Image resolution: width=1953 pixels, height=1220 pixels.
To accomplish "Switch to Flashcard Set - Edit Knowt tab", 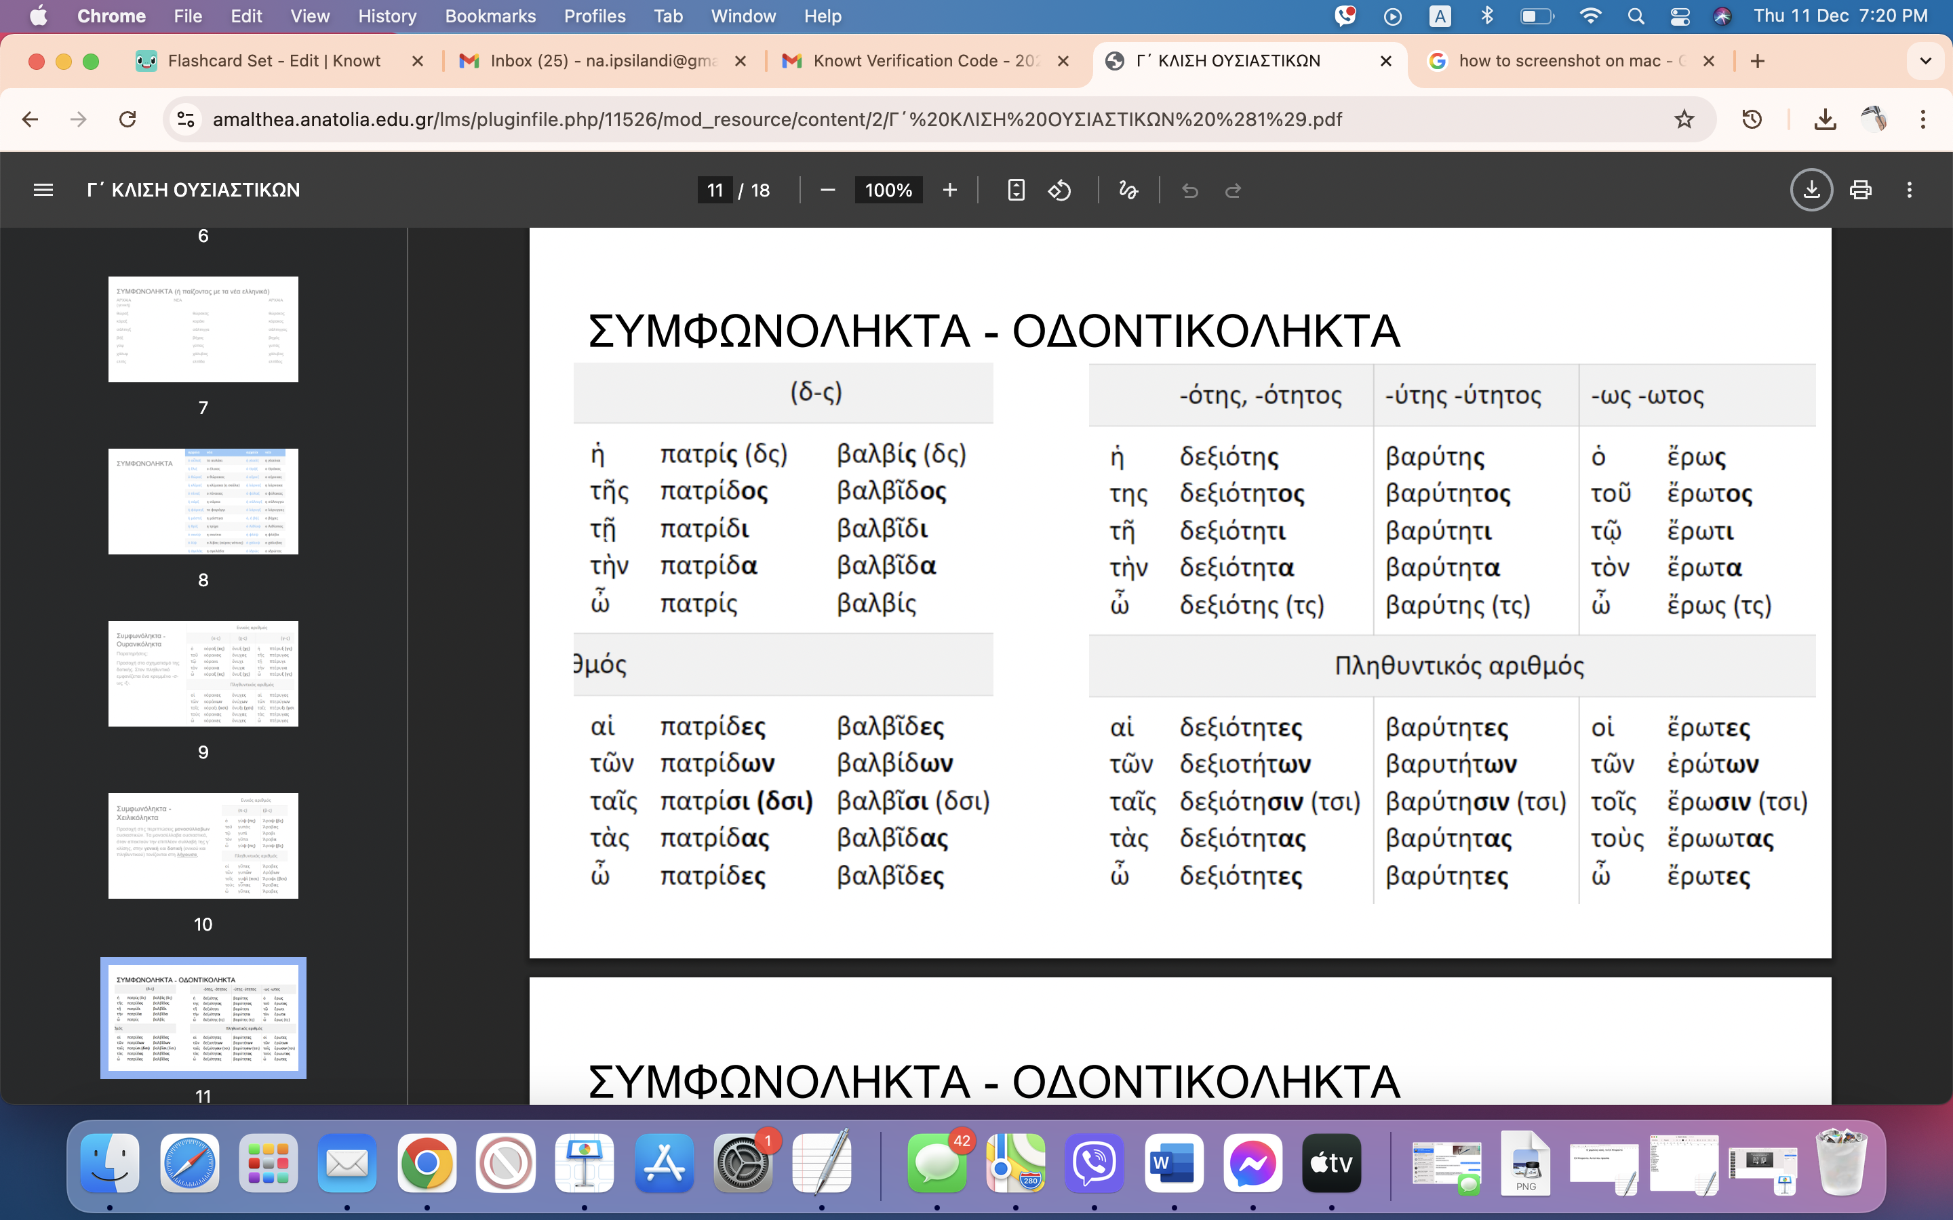I will [x=275, y=61].
